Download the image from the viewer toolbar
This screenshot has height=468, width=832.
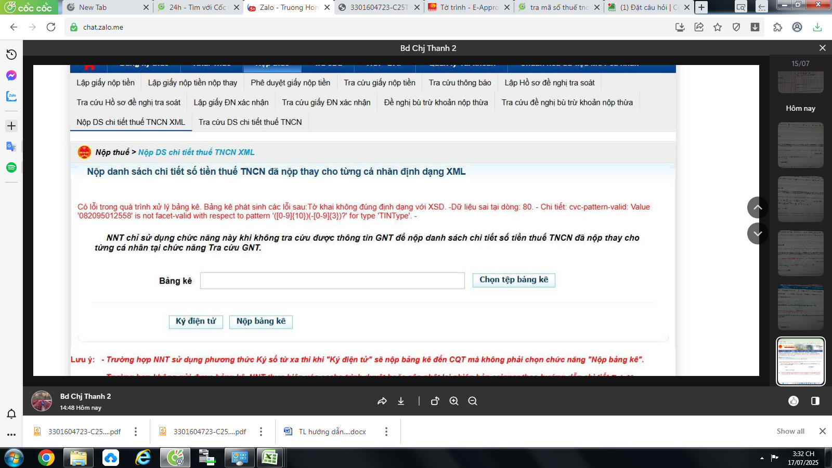(x=401, y=401)
